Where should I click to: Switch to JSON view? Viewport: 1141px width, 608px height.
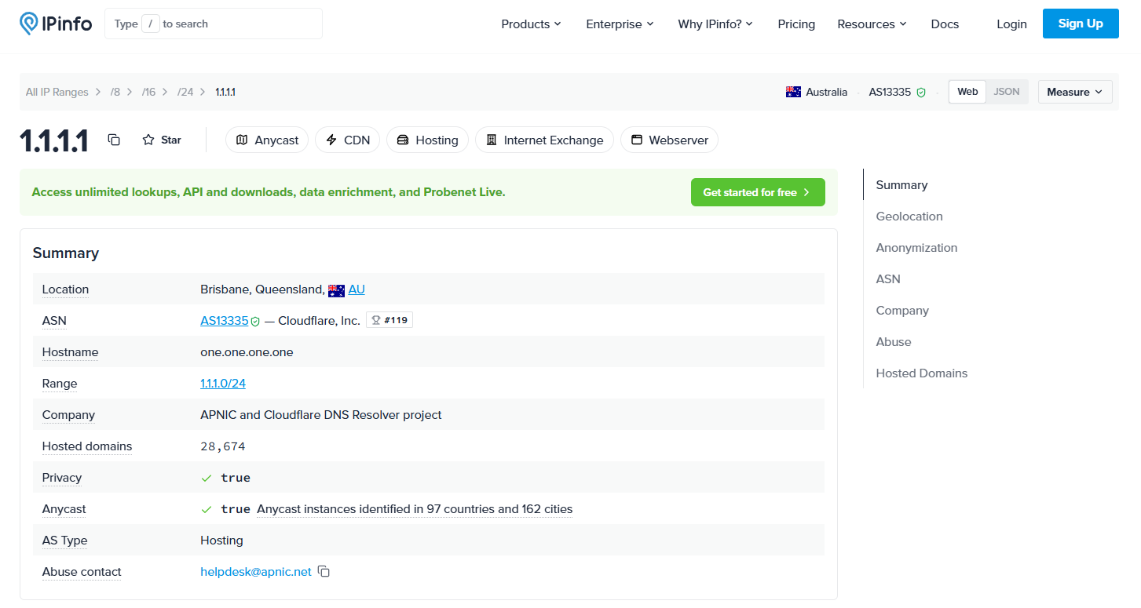1007,92
